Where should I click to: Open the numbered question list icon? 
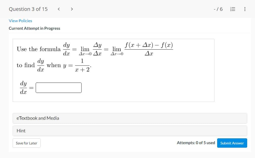coord(233,9)
